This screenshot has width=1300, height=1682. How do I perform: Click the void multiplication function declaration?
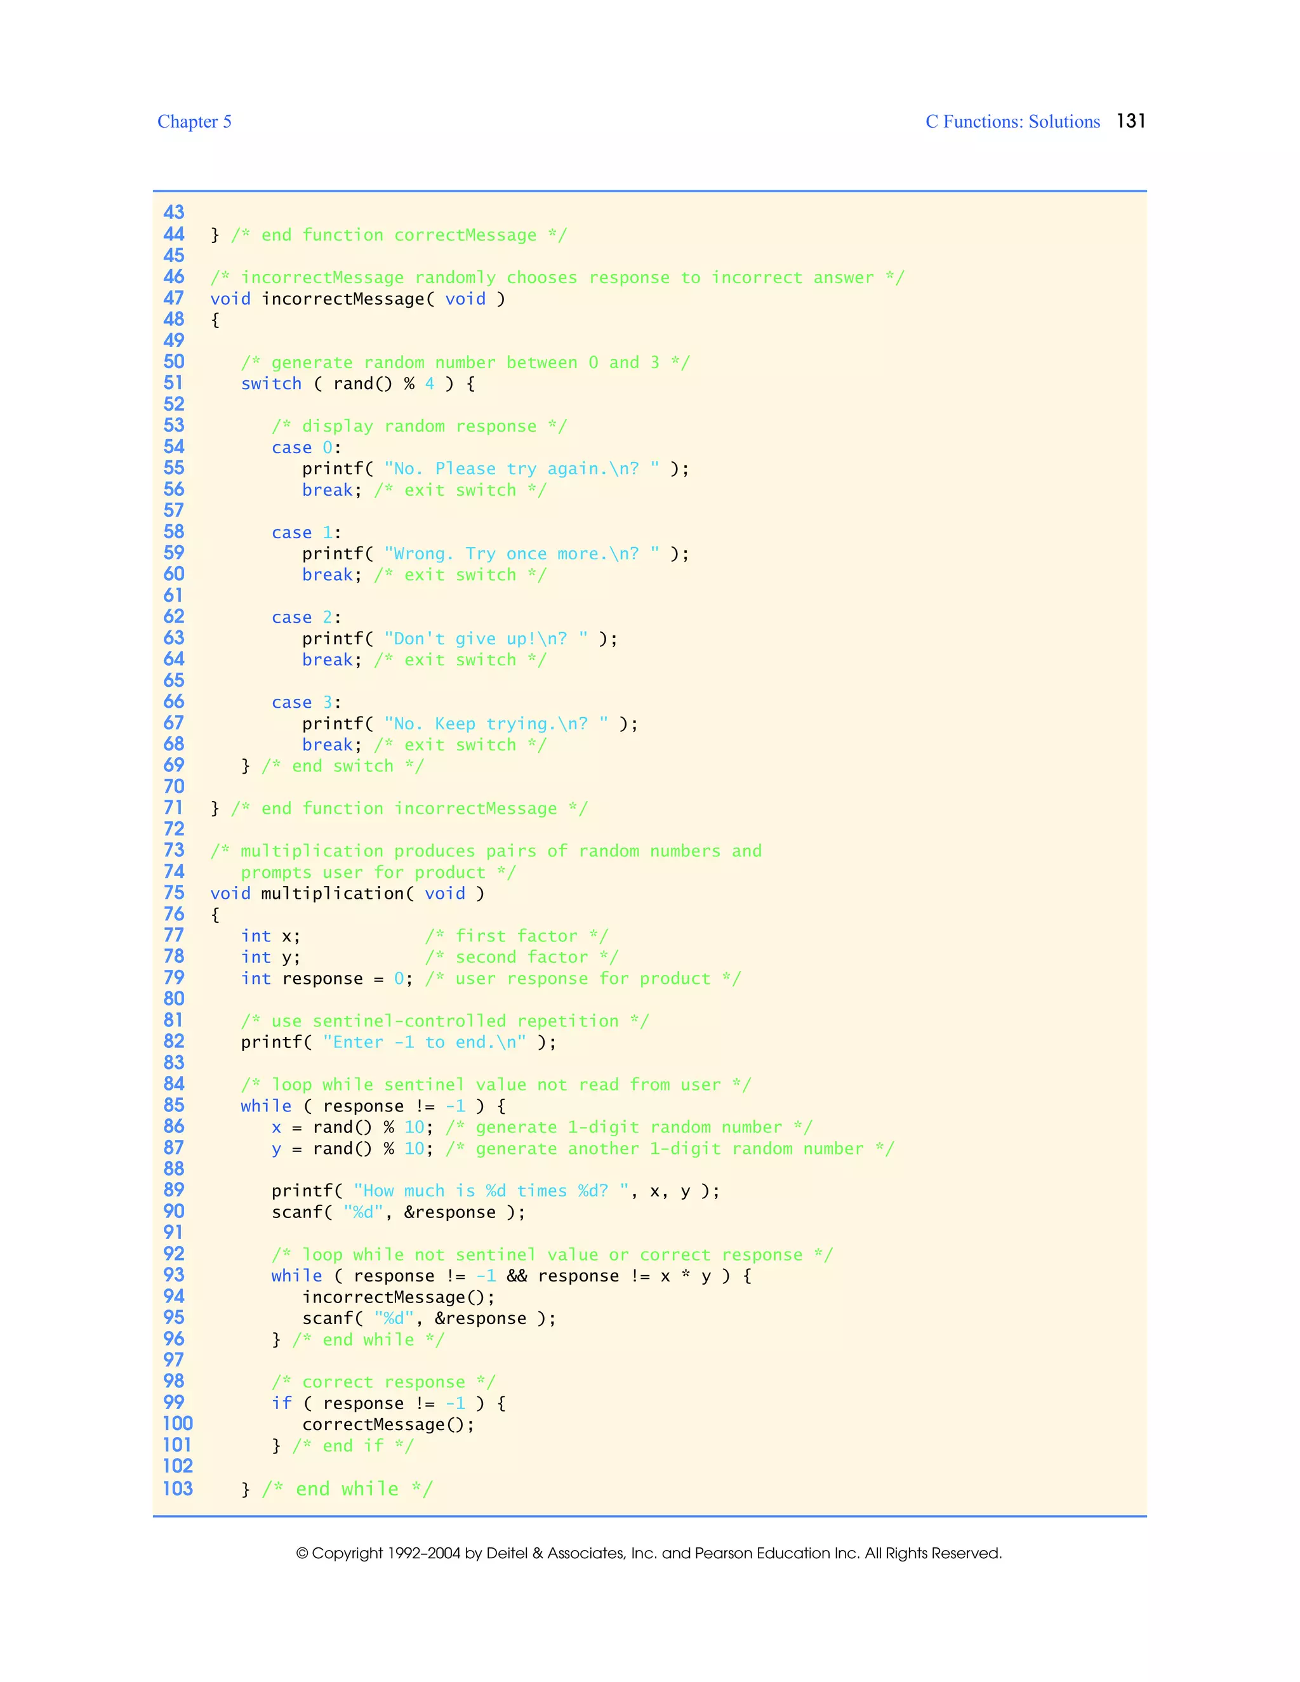[x=347, y=894]
